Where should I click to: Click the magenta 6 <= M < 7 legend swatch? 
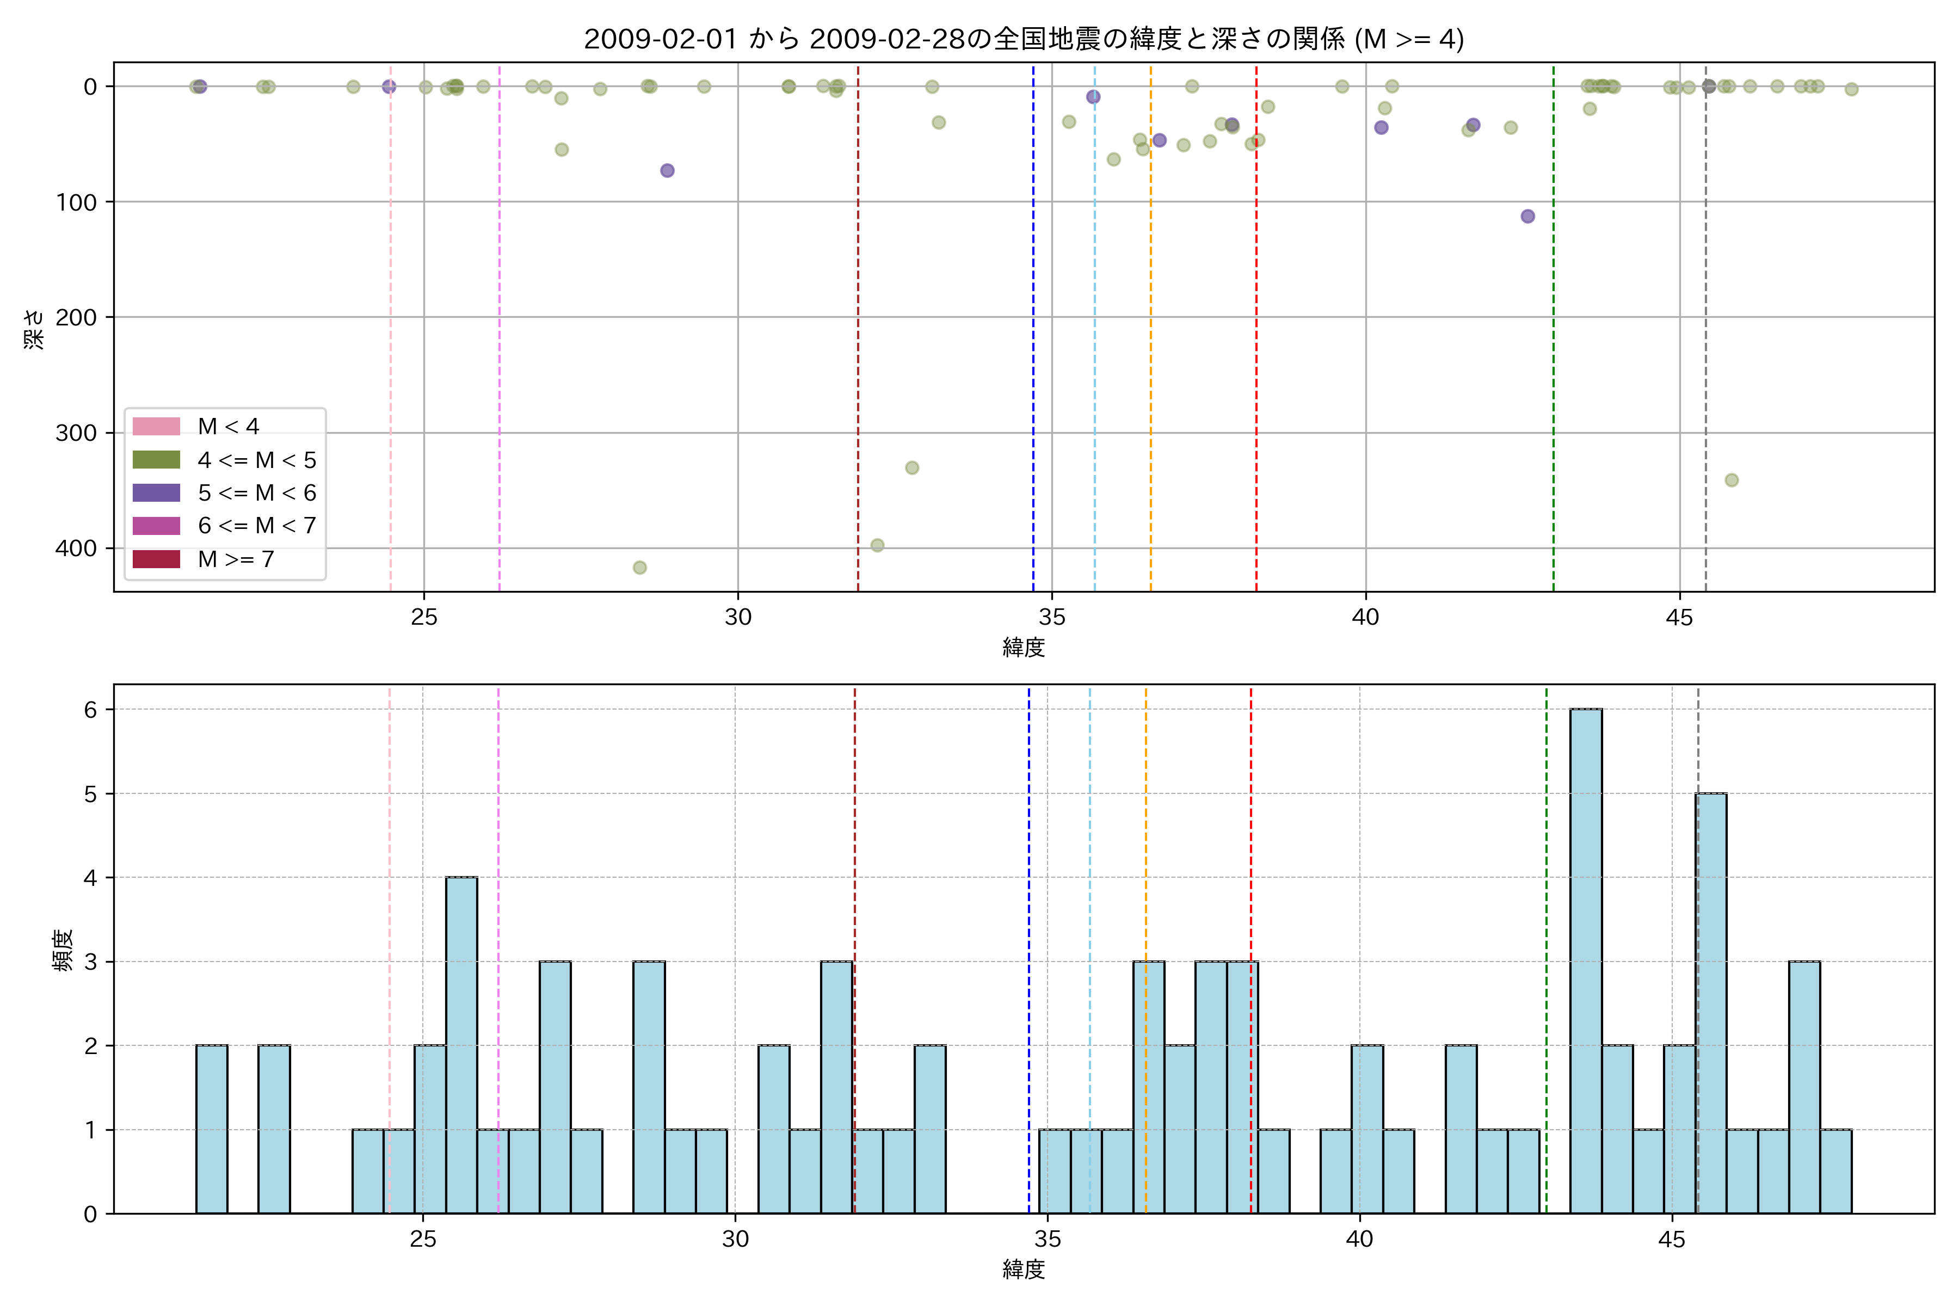pyautogui.click(x=156, y=526)
